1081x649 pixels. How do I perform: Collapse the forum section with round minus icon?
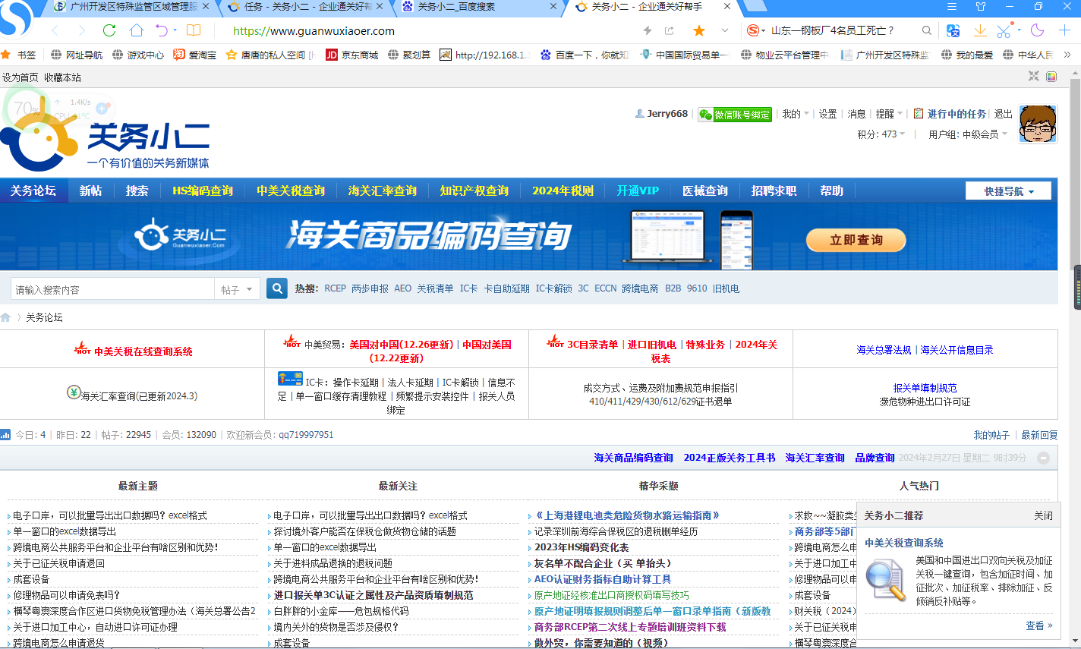coord(1043,458)
